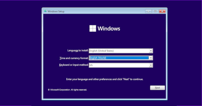Screen dimensions: 202x106
Task: Minimize the Windows Setup window
Action: [x=148, y=11]
